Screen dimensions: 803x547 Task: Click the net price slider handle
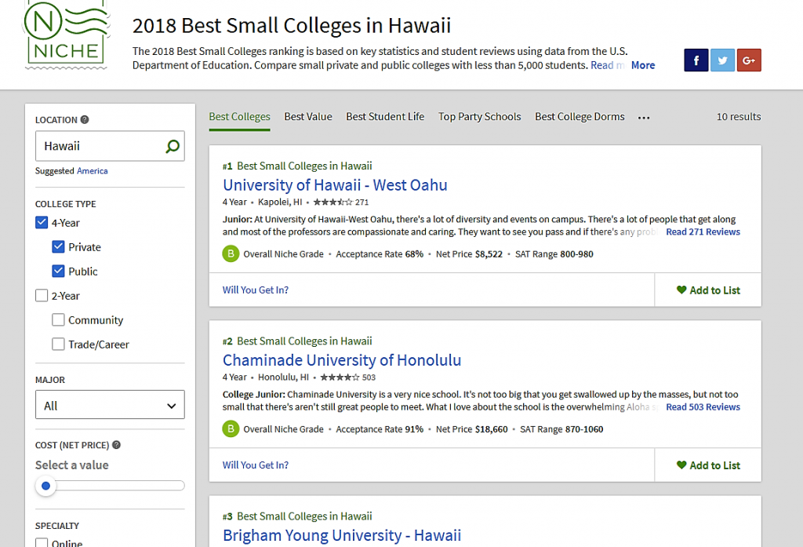coord(45,486)
